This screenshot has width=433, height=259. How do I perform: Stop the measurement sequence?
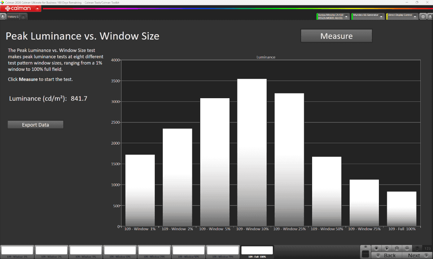376,248
